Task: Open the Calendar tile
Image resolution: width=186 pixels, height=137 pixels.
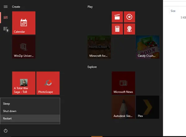Action: [x=24, y=23]
